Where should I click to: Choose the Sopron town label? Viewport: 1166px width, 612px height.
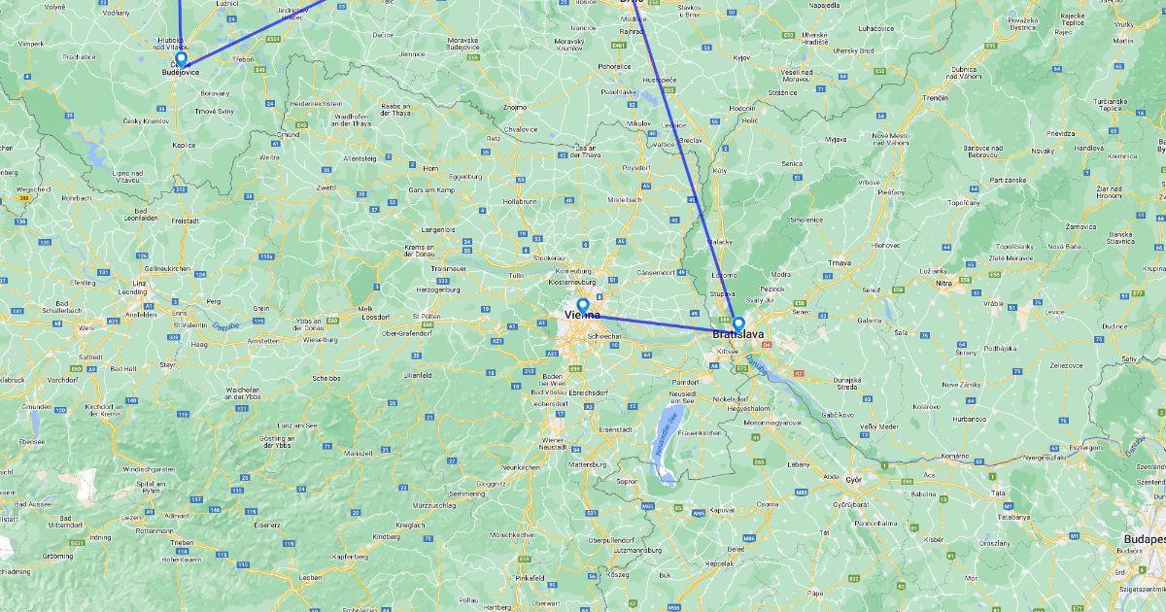[627, 480]
